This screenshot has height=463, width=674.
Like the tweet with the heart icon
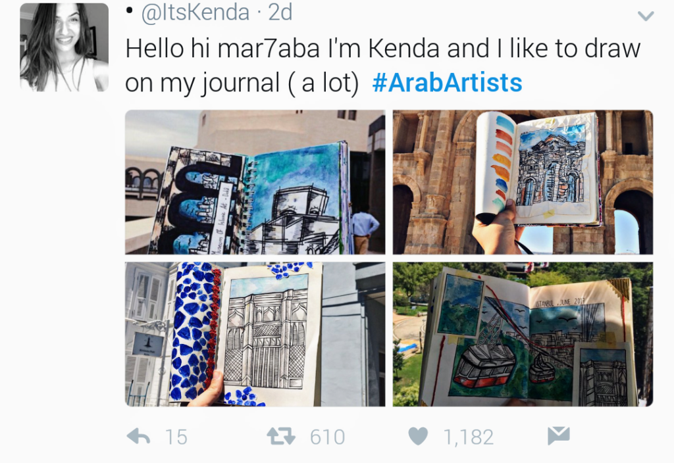[418, 436]
